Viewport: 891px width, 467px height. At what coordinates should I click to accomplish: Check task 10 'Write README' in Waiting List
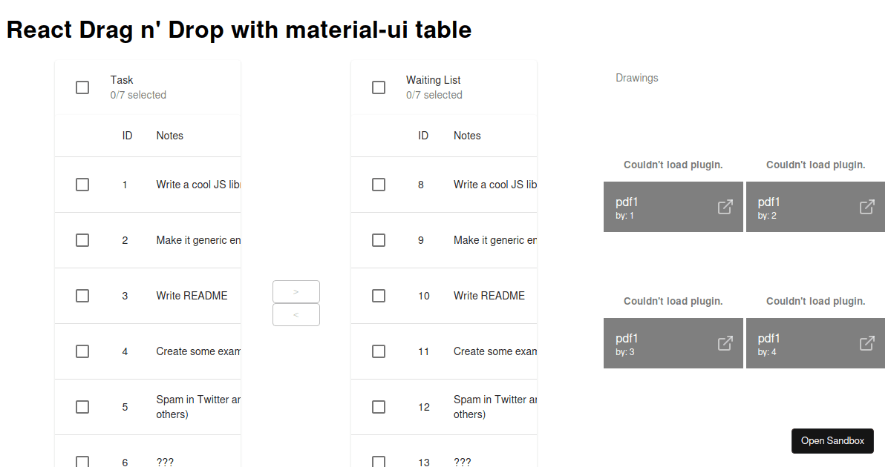pyautogui.click(x=379, y=295)
